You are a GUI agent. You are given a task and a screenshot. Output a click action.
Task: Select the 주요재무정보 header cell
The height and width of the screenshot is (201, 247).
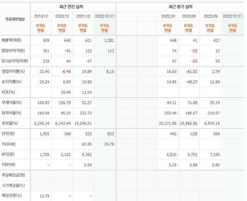15,19
